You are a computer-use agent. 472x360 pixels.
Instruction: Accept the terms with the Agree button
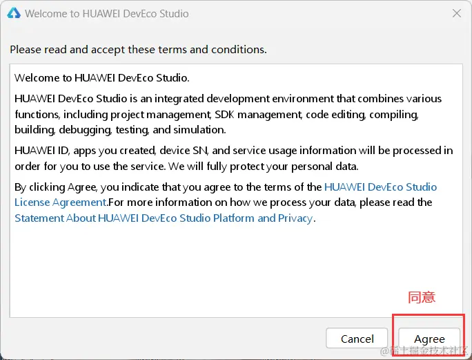(429, 339)
